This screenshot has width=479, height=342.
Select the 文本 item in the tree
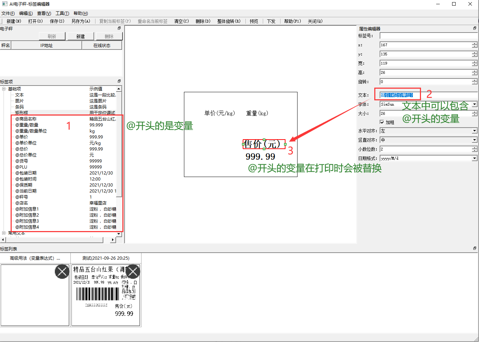(x=19, y=95)
